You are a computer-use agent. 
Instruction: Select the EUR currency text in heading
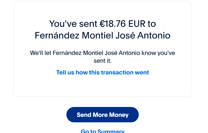click(137, 24)
